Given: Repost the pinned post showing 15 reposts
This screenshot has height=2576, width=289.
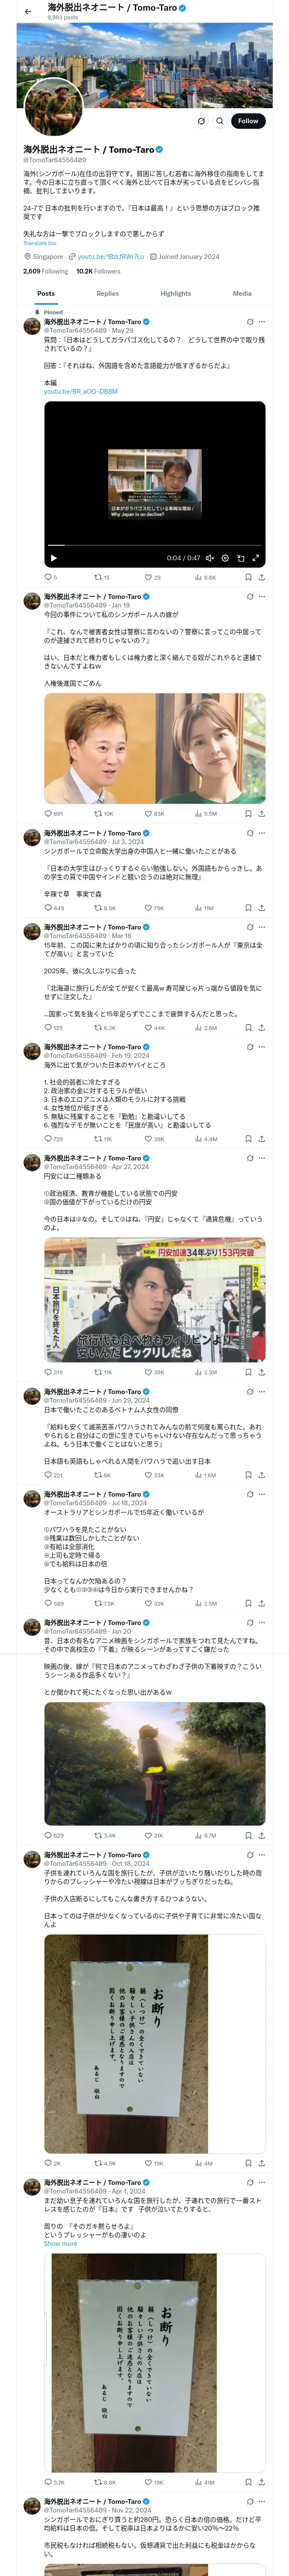Looking at the screenshot, I should [101, 577].
